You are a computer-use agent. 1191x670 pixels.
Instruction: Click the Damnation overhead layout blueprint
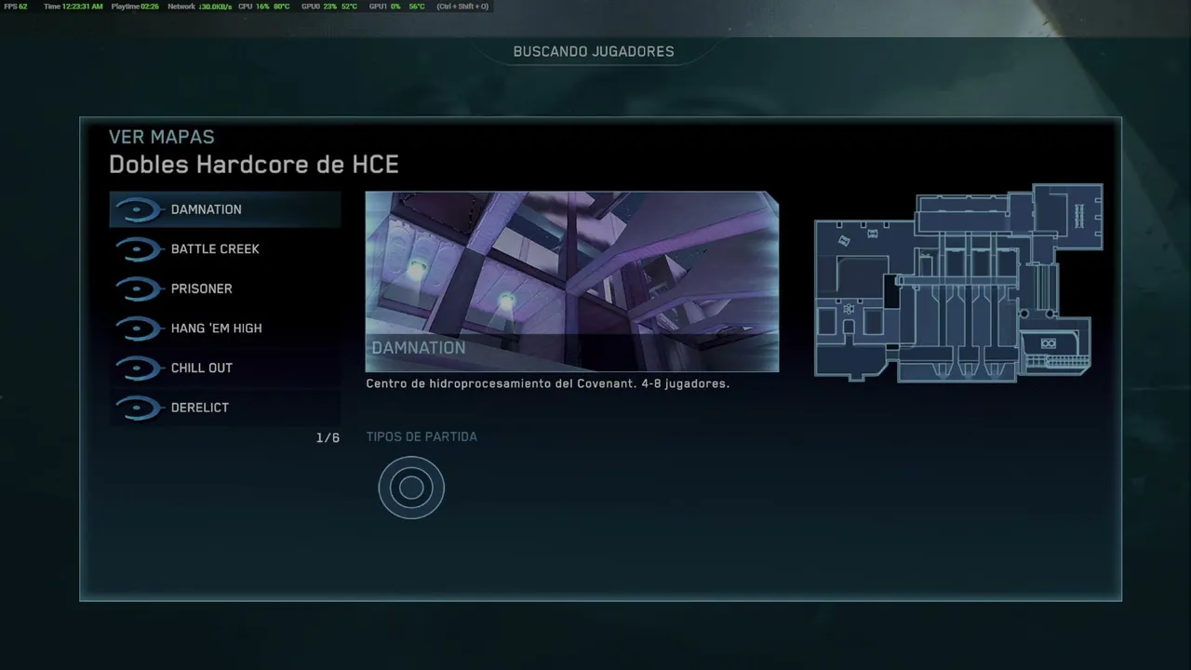pyautogui.click(x=958, y=283)
